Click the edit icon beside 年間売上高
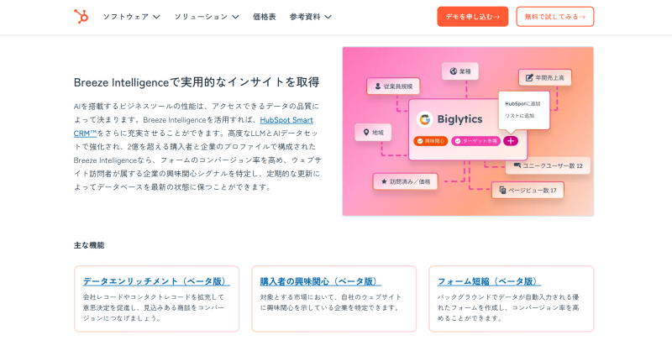Image resolution: width=672 pixels, height=351 pixels. (x=529, y=77)
